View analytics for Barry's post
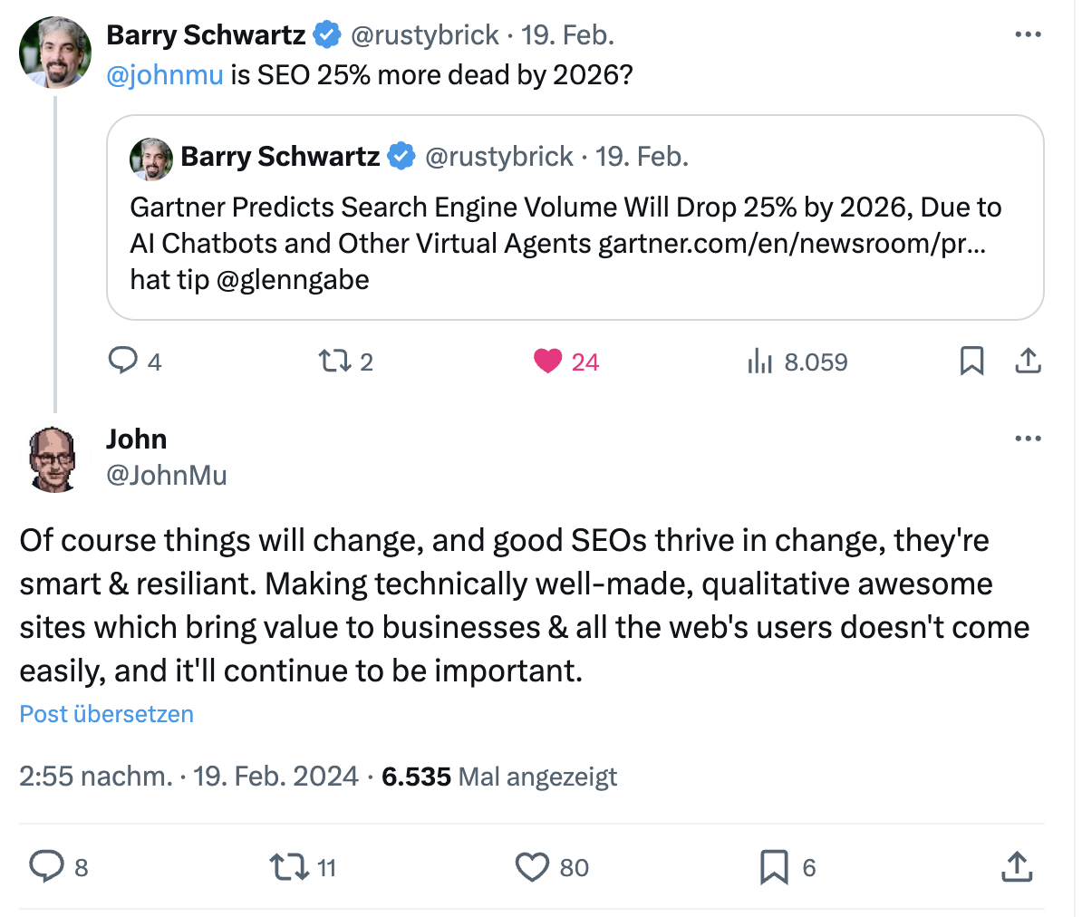This screenshot has height=917, width=1082. pyautogui.click(x=760, y=362)
